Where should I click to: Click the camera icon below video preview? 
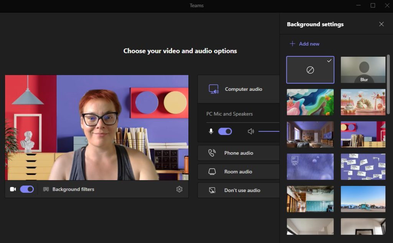coord(13,189)
